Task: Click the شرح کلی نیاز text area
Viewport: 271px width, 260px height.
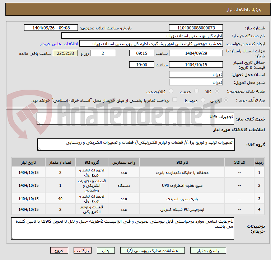Action: [135, 119]
